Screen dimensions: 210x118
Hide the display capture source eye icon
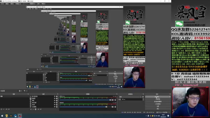[55, 96]
